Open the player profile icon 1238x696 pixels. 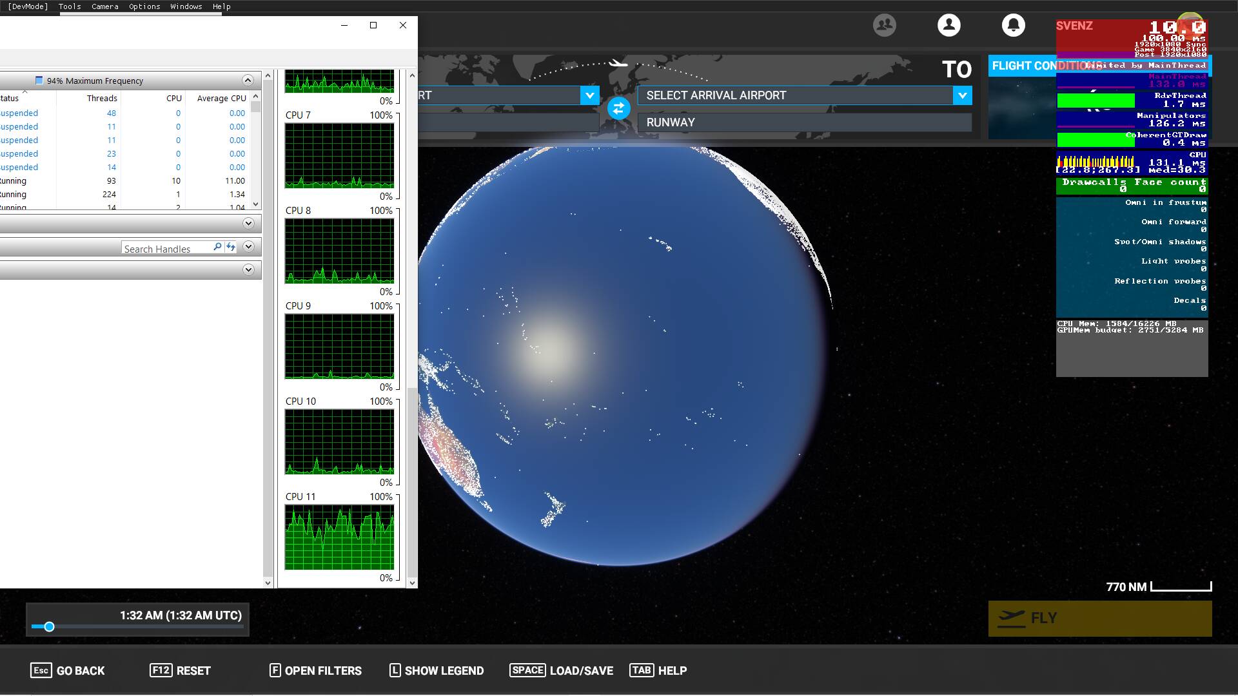(948, 25)
